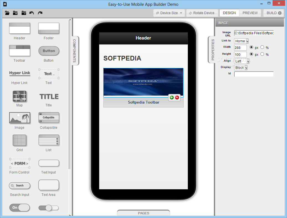Image resolution: width=287 pixels, height=218 pixels.
Task: Redo the last action
Action: [40, 13]
